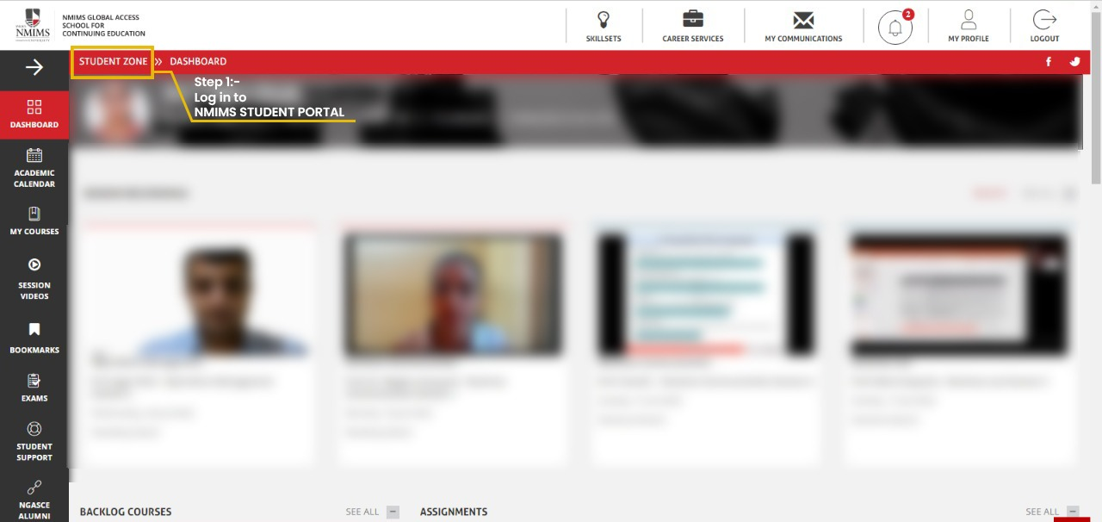Open Academic Calendar icon in sidebar
Image resolution: width=1102 pixels, height=522 pixels.
(x=34, y=155)
